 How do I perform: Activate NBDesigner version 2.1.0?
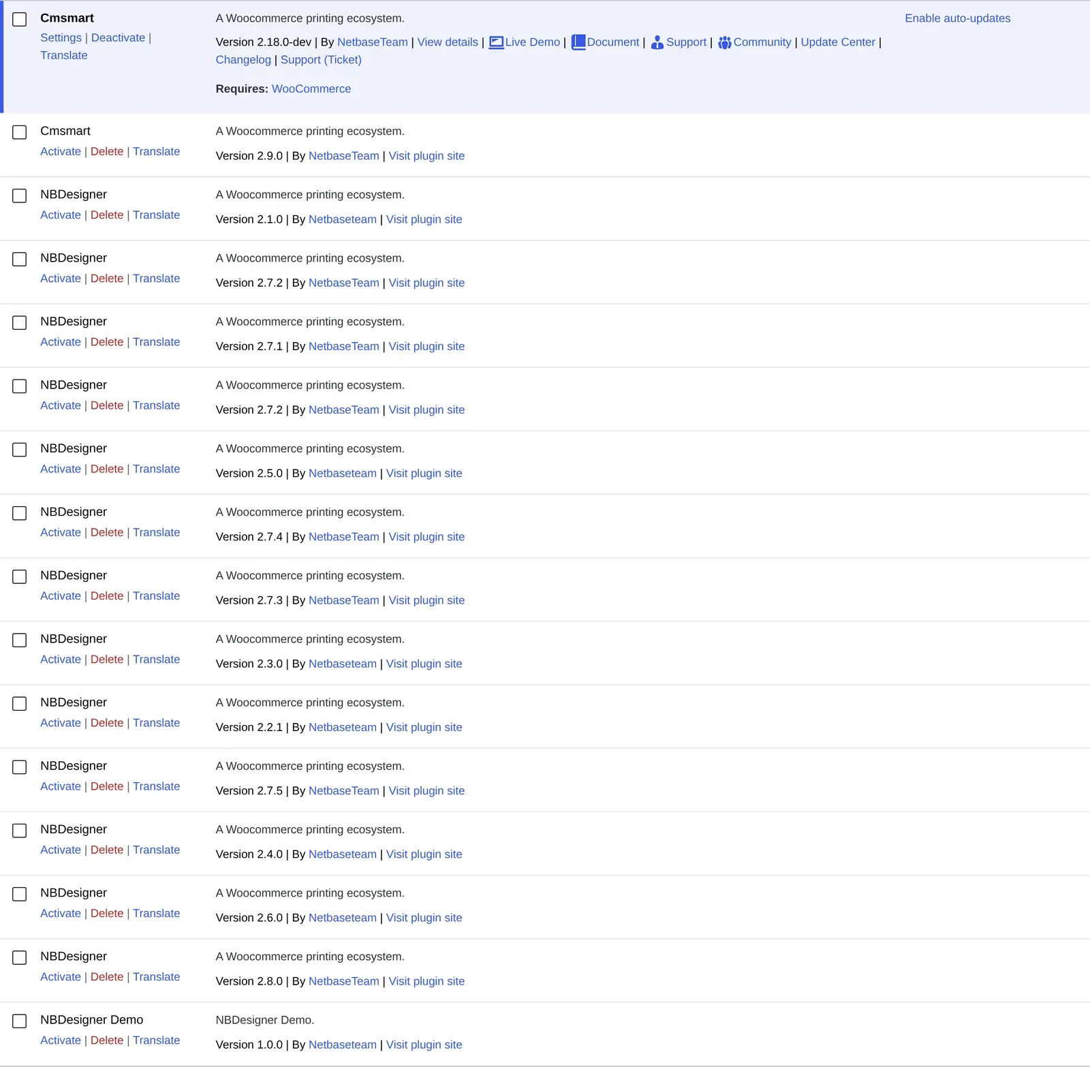pos(61,215)
